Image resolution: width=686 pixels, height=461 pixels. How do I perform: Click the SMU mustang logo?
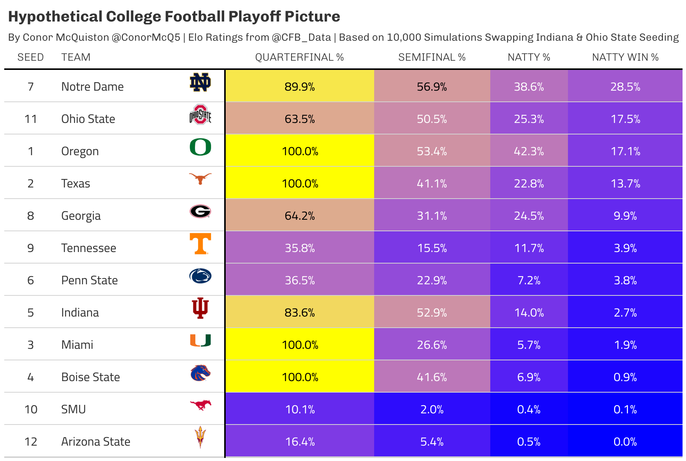coord(200,405)
